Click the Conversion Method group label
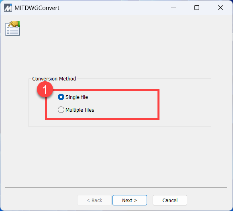Viewport: 233px width, 211px height. pos(54,78)
